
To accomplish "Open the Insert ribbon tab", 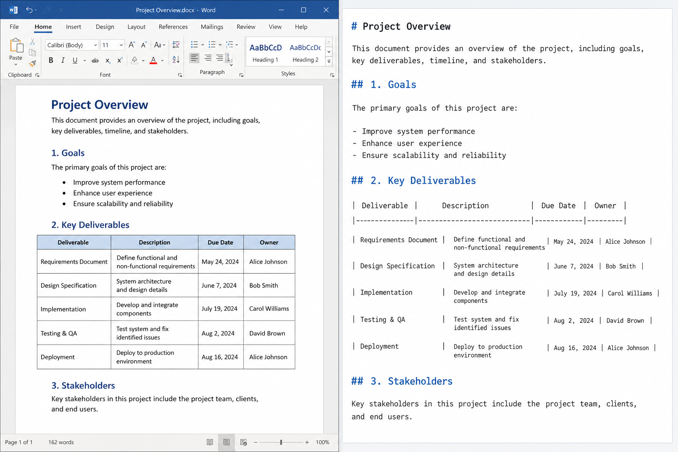I will click(73, 27).
